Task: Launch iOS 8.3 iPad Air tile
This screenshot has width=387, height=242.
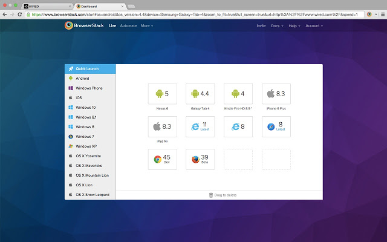Action: tap(163, 126)
